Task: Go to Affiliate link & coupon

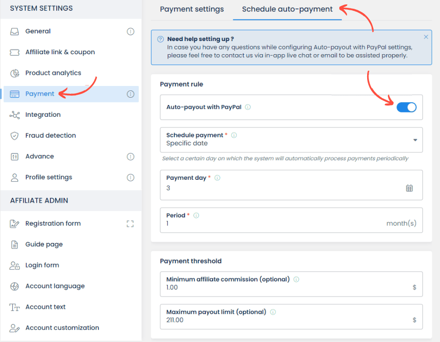Action: (60, 52)
